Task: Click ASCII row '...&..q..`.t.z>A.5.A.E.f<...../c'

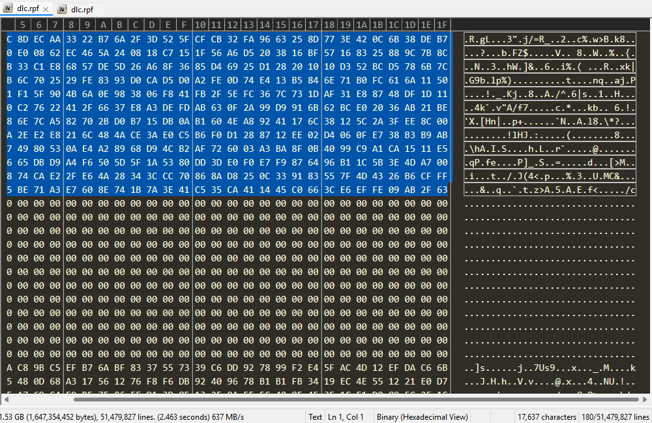Action: pyautogui.click(x=550, y=190)
